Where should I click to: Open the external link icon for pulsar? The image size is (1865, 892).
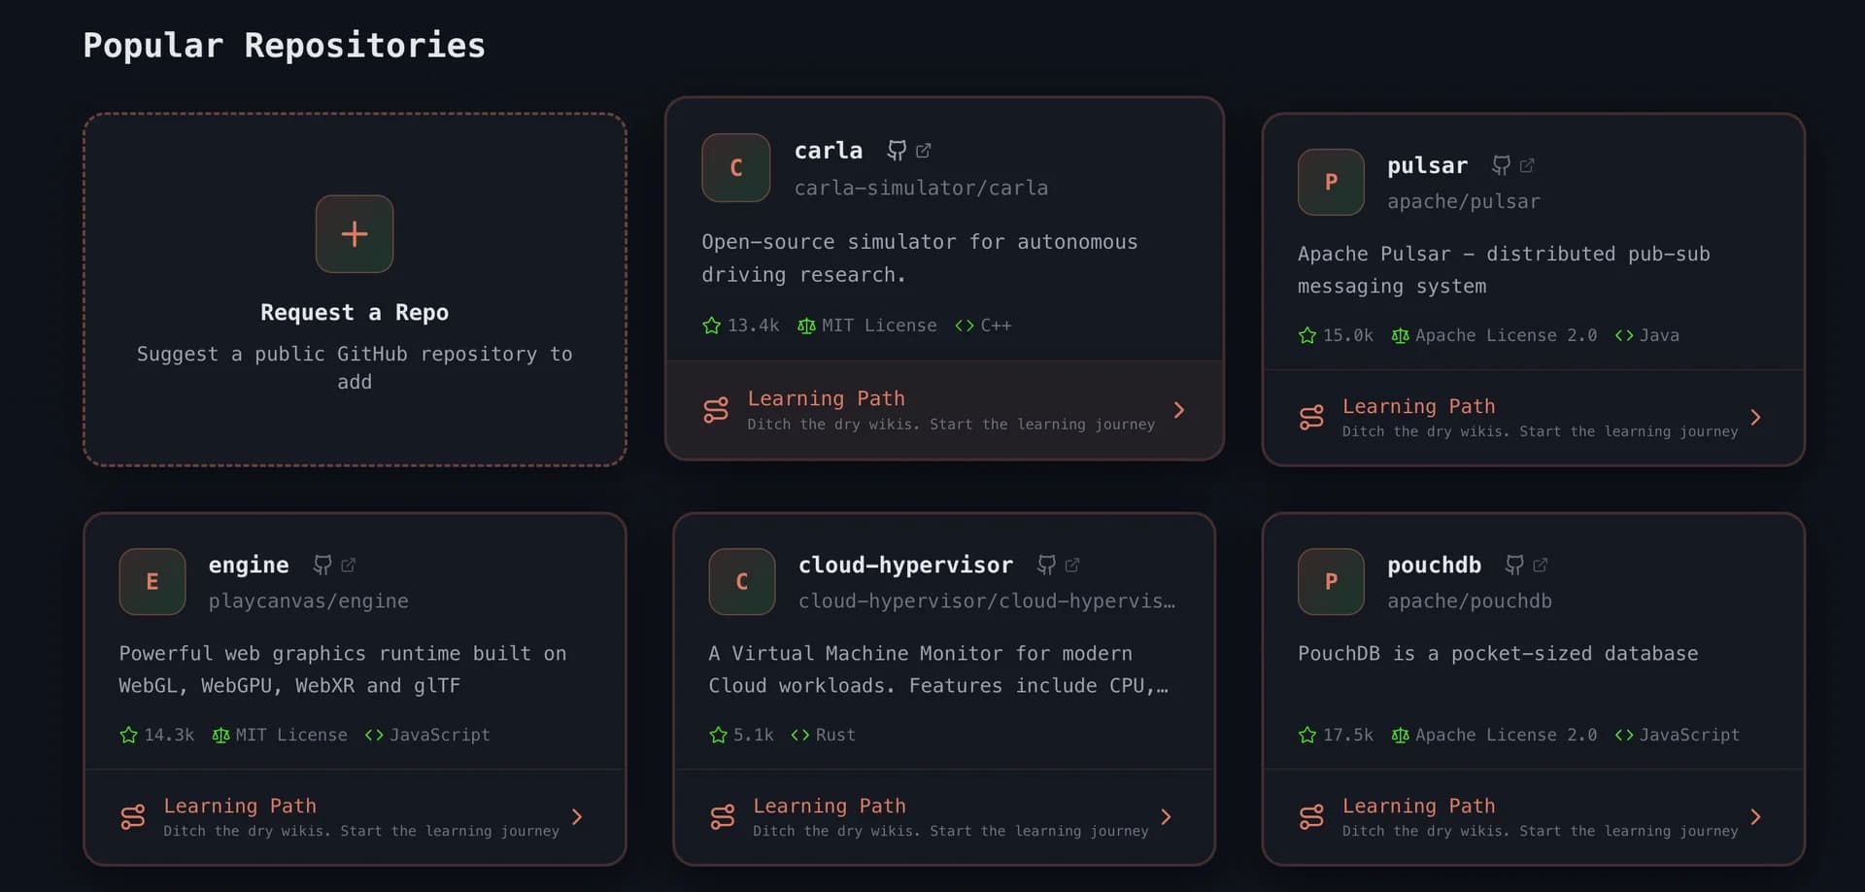coord(1527,165)
